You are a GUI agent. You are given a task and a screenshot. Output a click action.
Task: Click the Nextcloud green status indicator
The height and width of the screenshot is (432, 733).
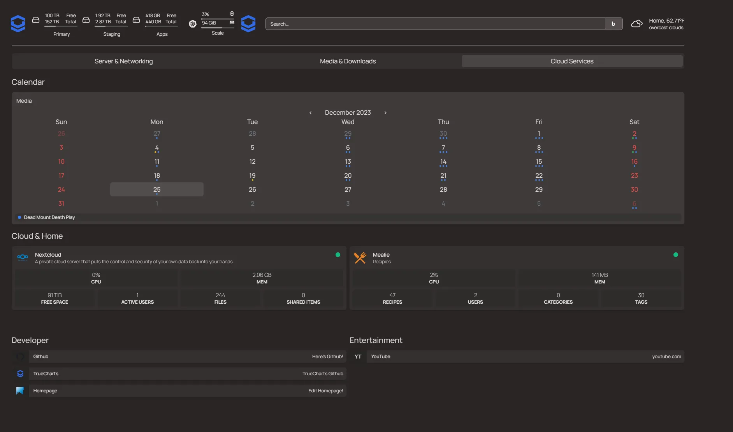click(338, 255)
